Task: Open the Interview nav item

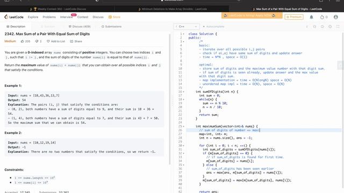Action: click(x=66, y=17)
